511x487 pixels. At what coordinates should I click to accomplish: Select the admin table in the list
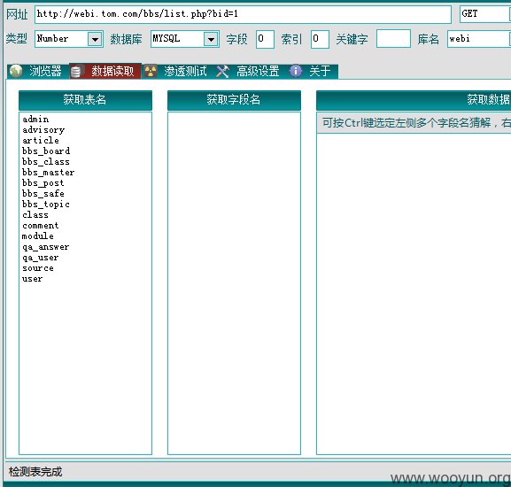click(x=35, y=120)
